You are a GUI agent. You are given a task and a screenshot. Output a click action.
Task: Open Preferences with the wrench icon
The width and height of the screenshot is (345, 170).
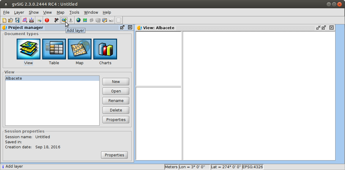pyautogui.click(x=56, y=20)
